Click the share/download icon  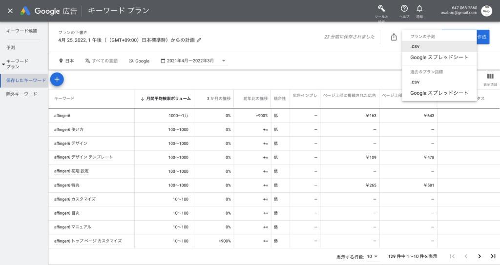click(x=394, y=37)
